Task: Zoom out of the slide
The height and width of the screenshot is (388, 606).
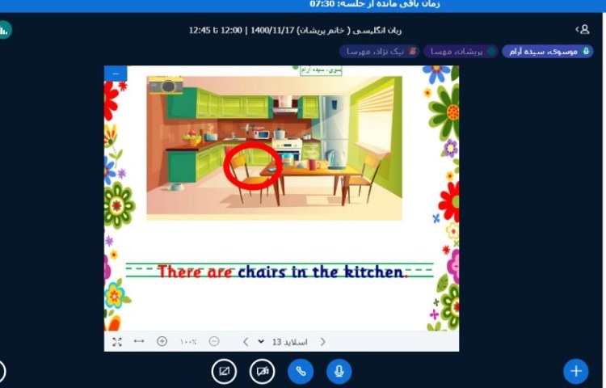Action: [214, 342]
